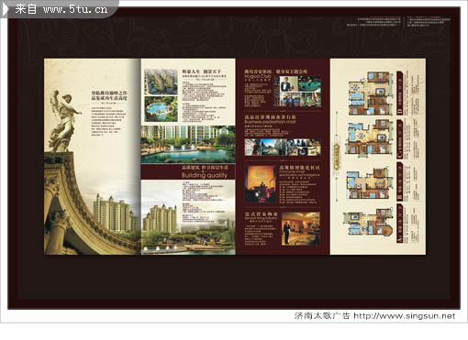
Task: Open the www.5tu.cn watermark link
Action: tap(75, 9)
